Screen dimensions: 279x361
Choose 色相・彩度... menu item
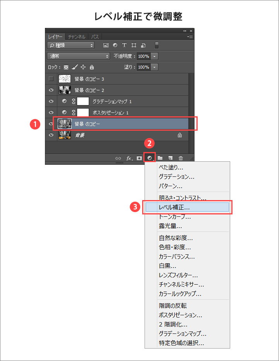(187, 247)
